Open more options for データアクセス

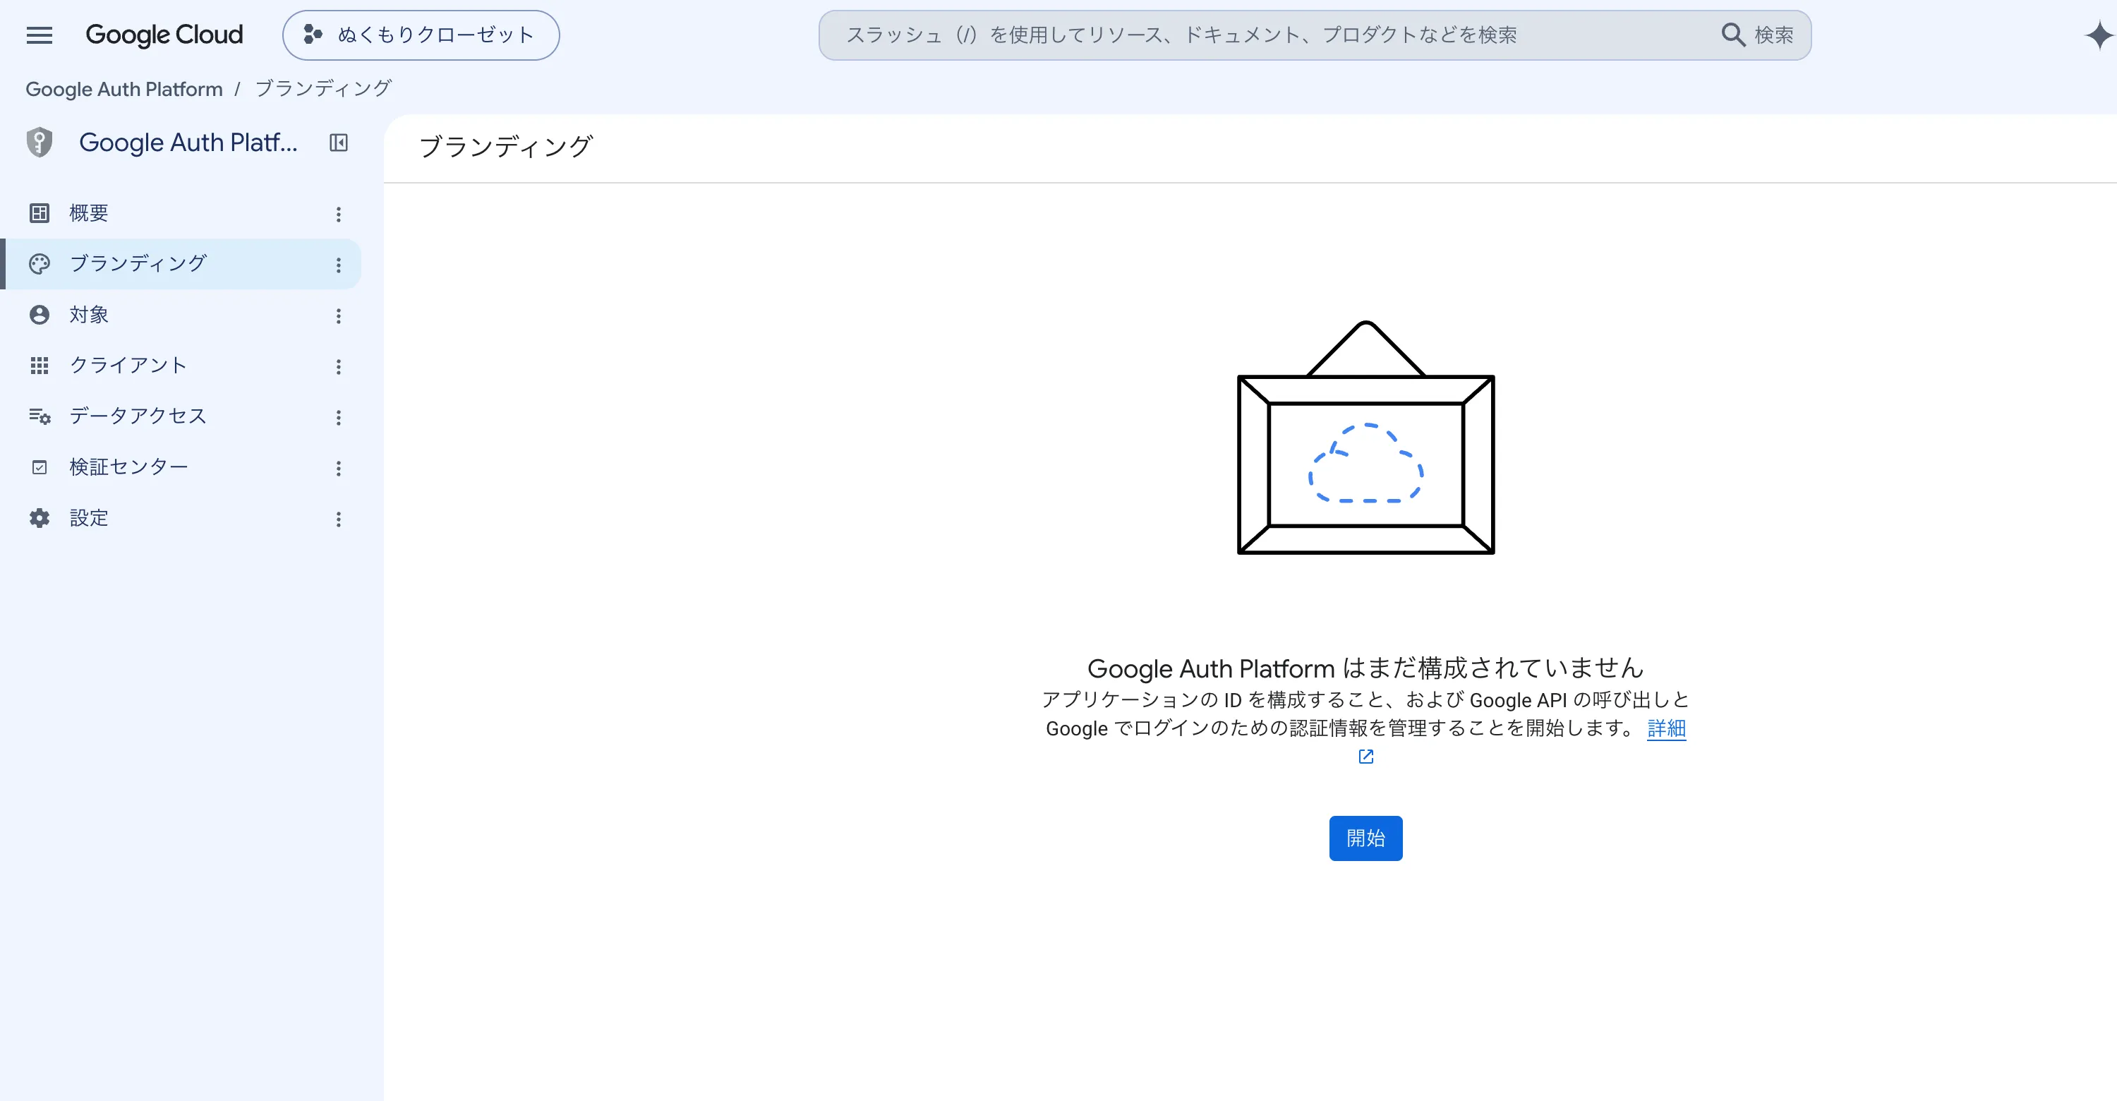[339, 419]
